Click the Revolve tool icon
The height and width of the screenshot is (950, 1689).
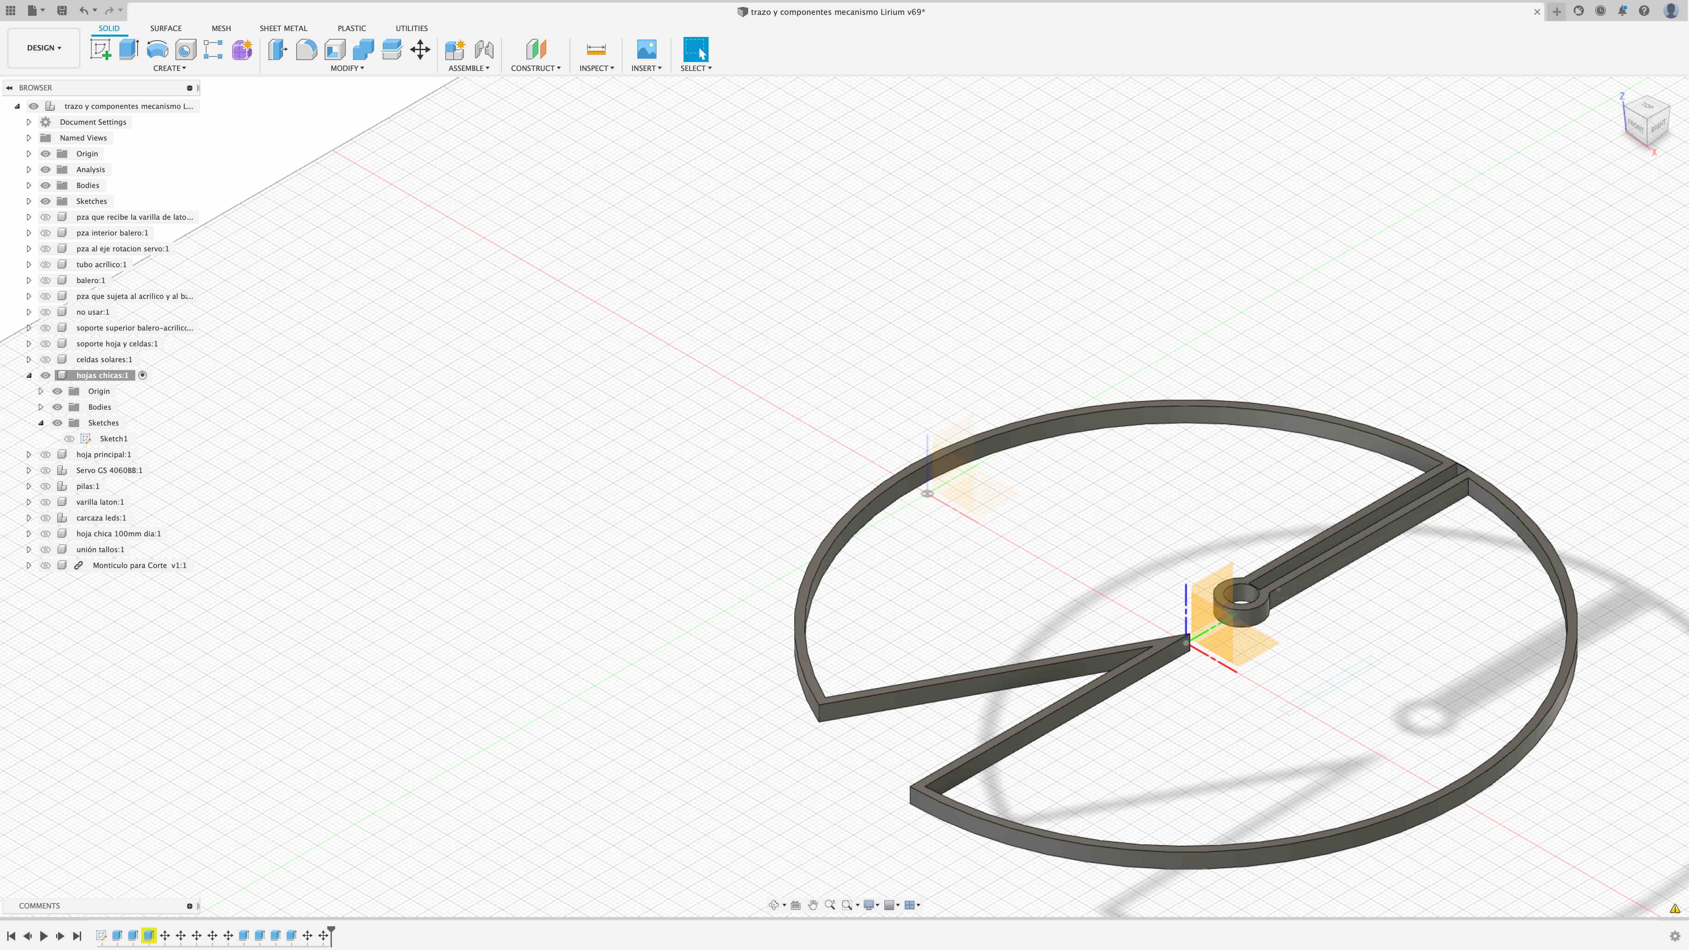click(157, 49)
